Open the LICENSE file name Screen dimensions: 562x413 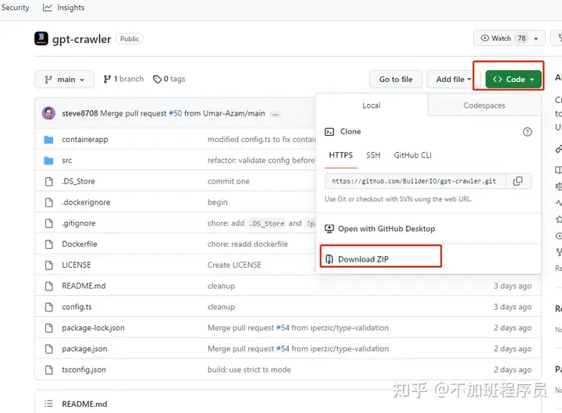[76, 265]
